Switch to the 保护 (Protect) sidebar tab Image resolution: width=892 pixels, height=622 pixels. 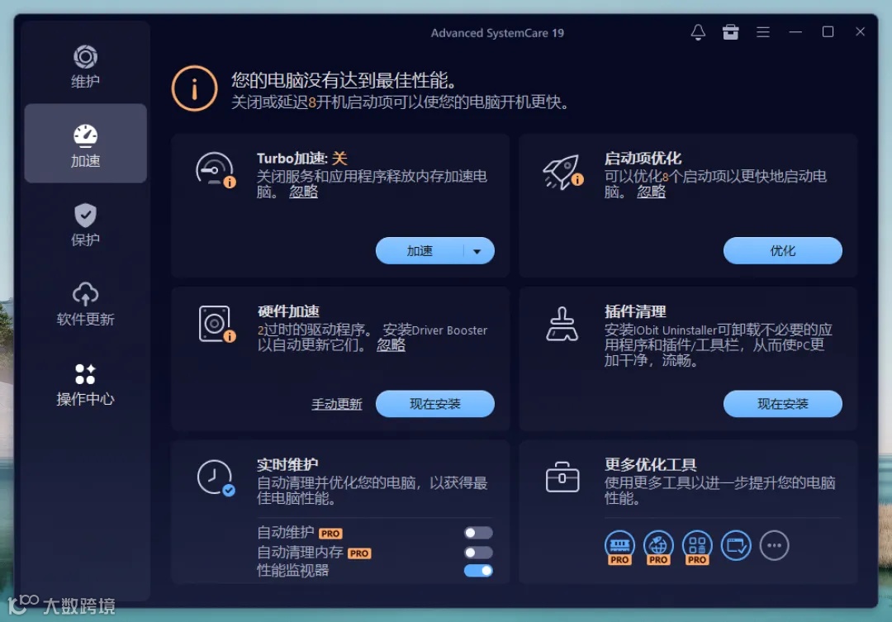85,224
